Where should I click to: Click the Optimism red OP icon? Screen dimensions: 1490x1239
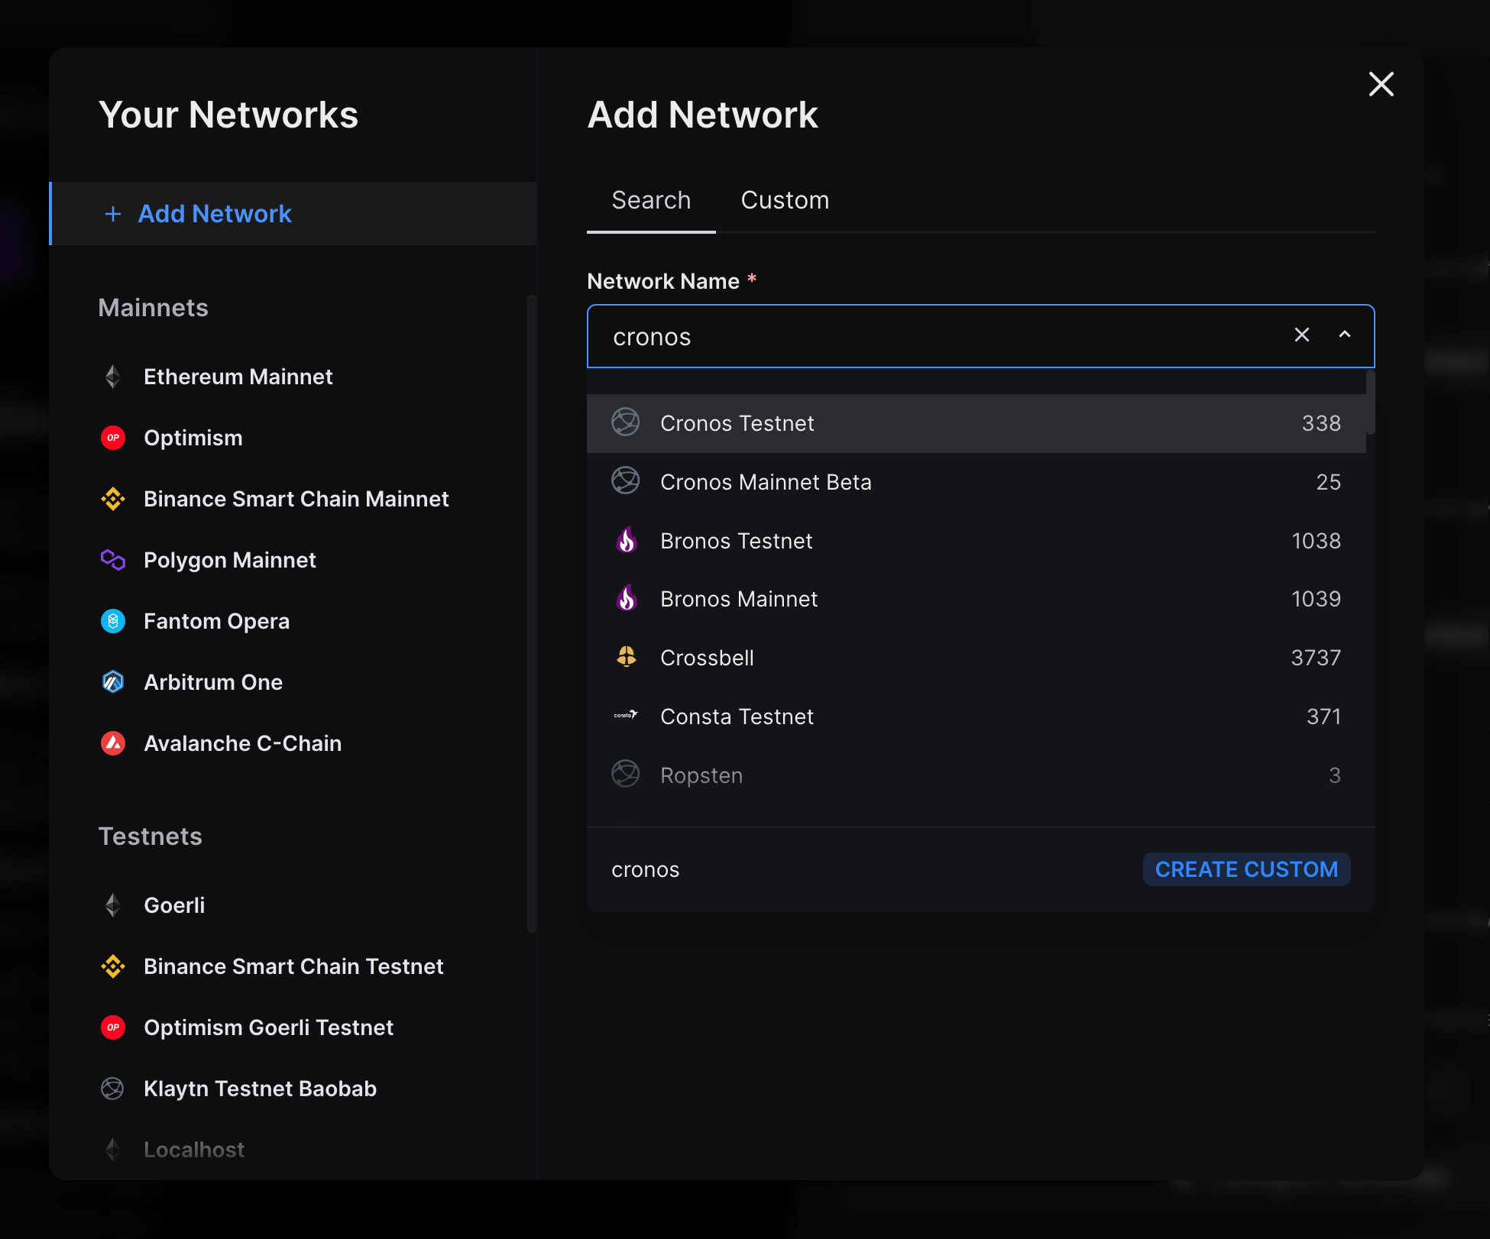pyautogui.click(x=113, y=438)
